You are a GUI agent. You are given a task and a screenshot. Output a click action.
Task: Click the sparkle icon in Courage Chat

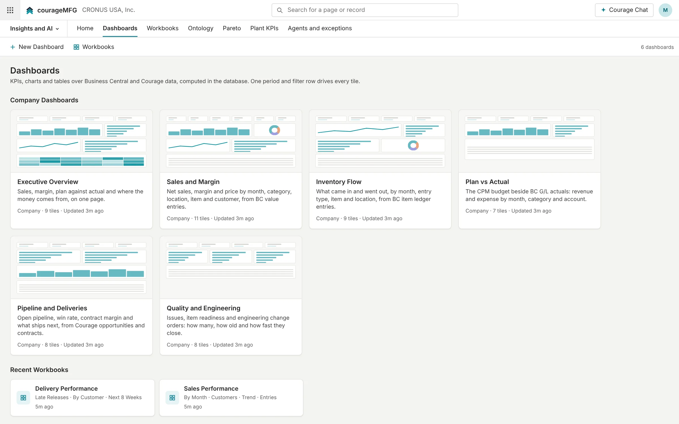coord(603,10)
